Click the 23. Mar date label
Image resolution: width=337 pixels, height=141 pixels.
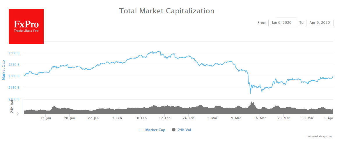283,118
